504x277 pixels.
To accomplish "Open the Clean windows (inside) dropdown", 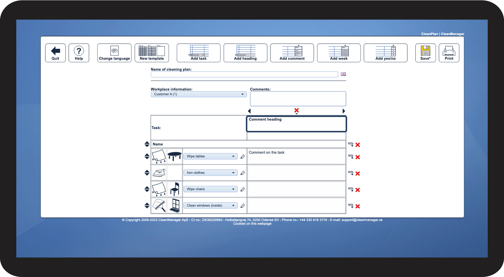I will pyautogui.click(x=210, y=205).
